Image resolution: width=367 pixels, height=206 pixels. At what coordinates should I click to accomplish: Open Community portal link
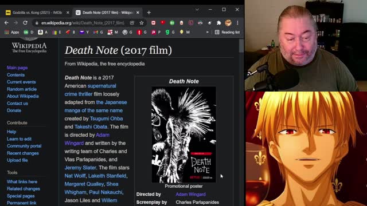point(24,146)
